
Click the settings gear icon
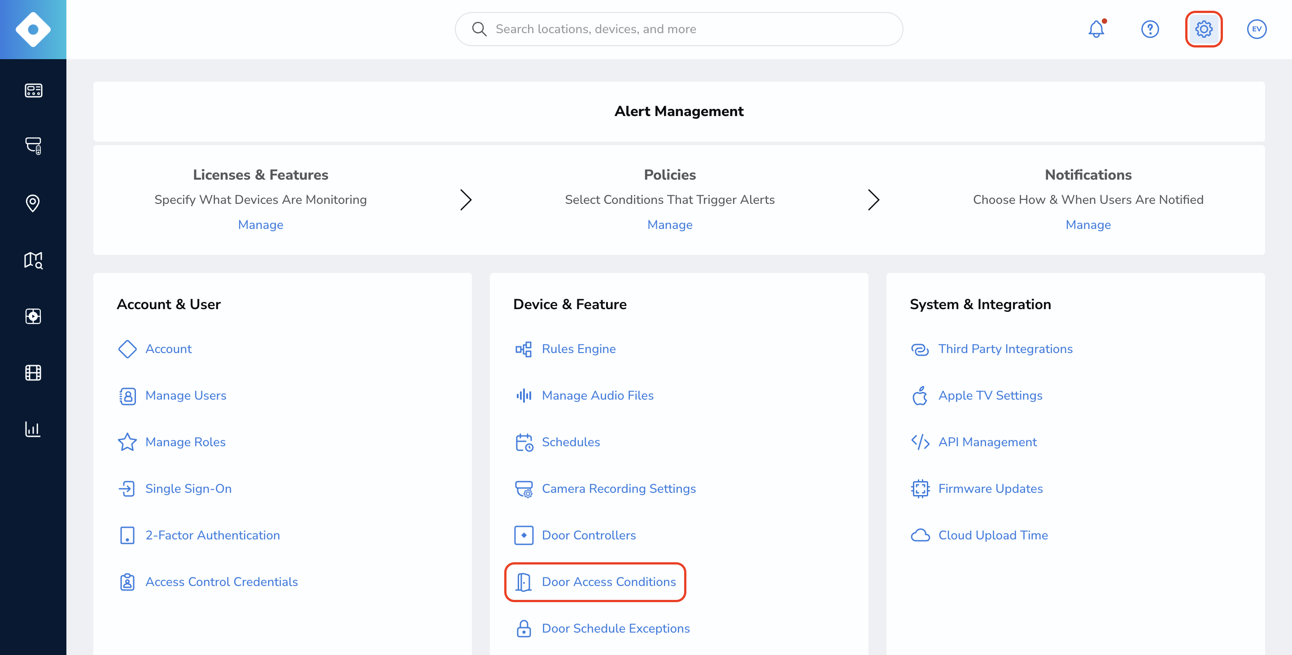[1204, 29]
